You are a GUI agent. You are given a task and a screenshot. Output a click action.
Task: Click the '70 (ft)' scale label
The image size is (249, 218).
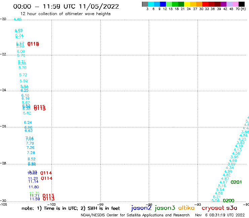241,9
